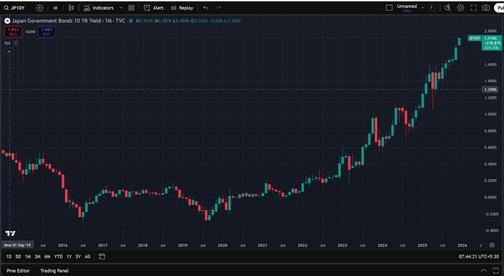Image resolution: width=504 pixels, height=276 pixels.
Task: Click the Japan flag symbol logo
Action: tap(7, 20)
